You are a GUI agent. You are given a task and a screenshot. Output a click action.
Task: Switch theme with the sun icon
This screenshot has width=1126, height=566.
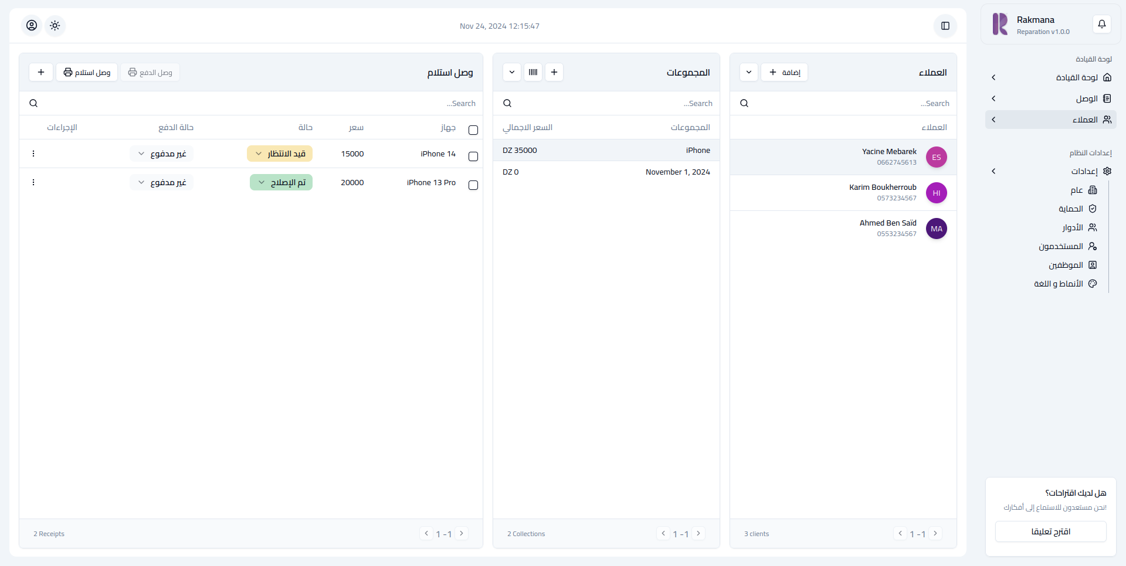pos(55,26)
